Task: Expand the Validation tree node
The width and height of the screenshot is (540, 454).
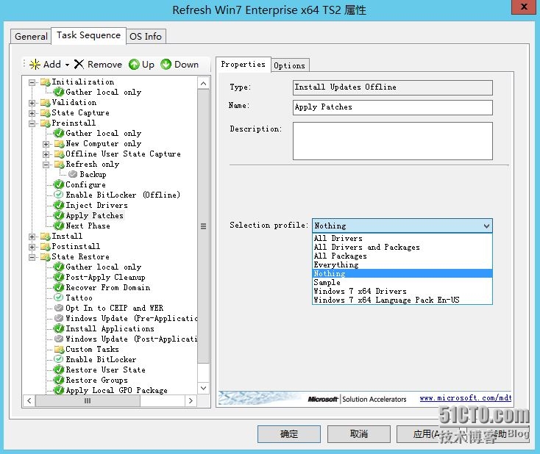Action: (32, 103)
